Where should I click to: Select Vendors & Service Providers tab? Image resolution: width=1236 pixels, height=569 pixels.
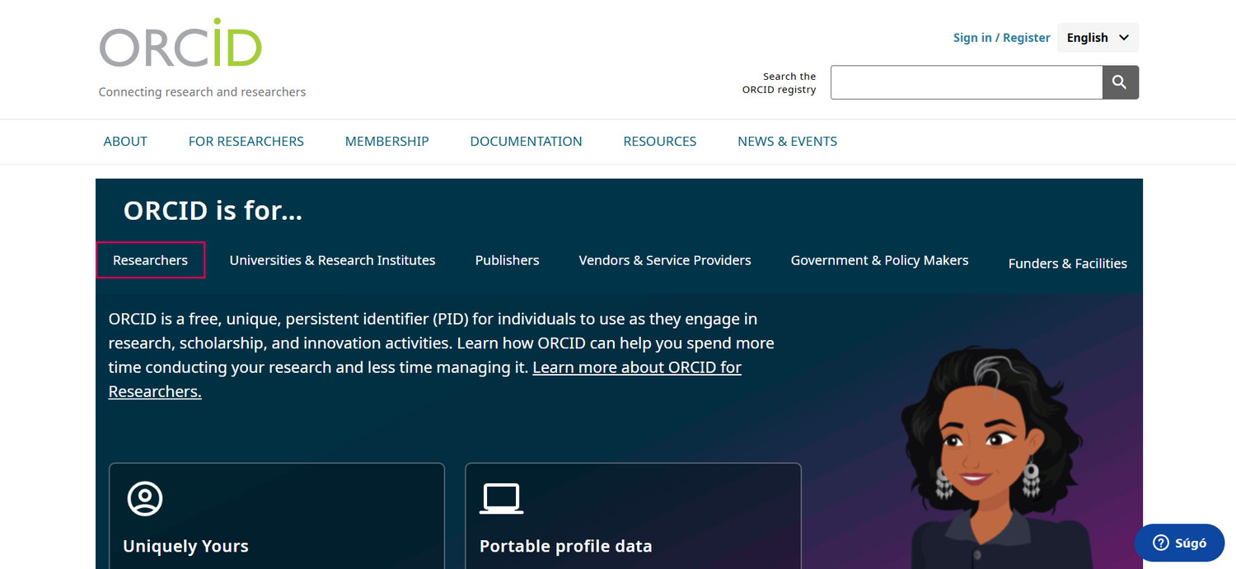click(665, 260)
